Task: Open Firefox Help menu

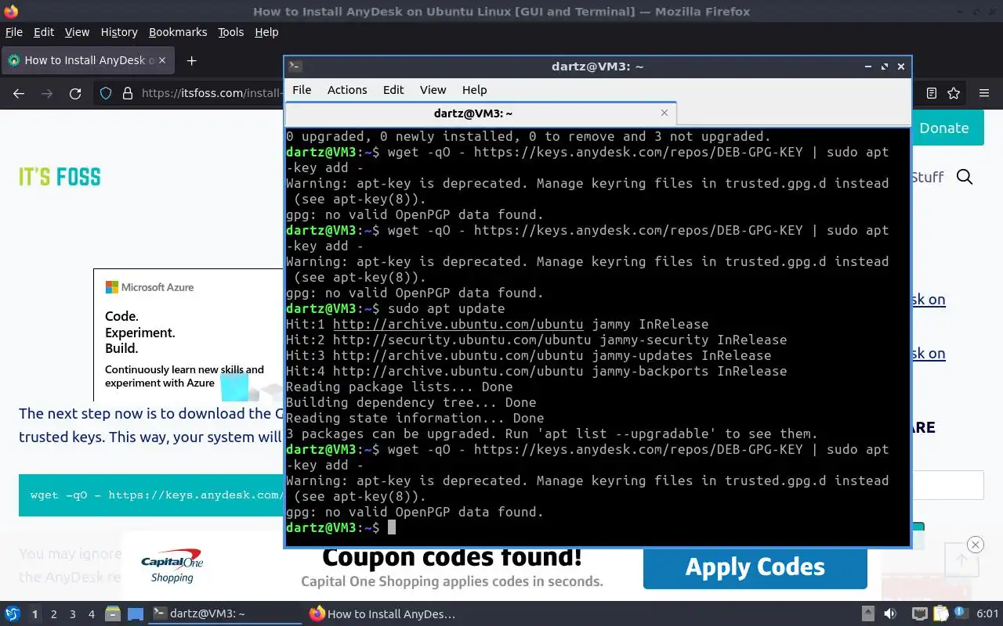Action: click(x=266, y=32)
